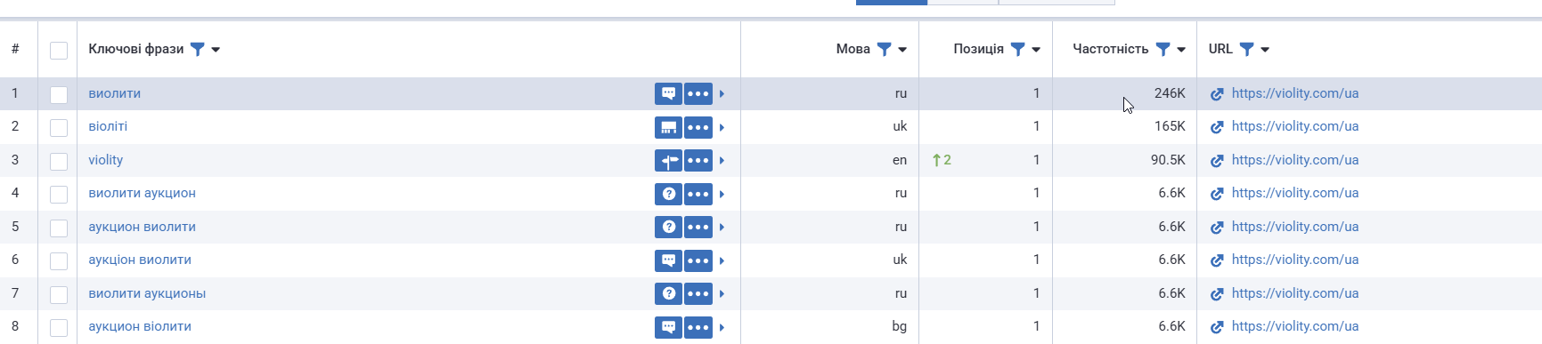The image size is (1542, 344).
Task: Toggle the select-all checkbox in the header
Action: coord(59,50)
